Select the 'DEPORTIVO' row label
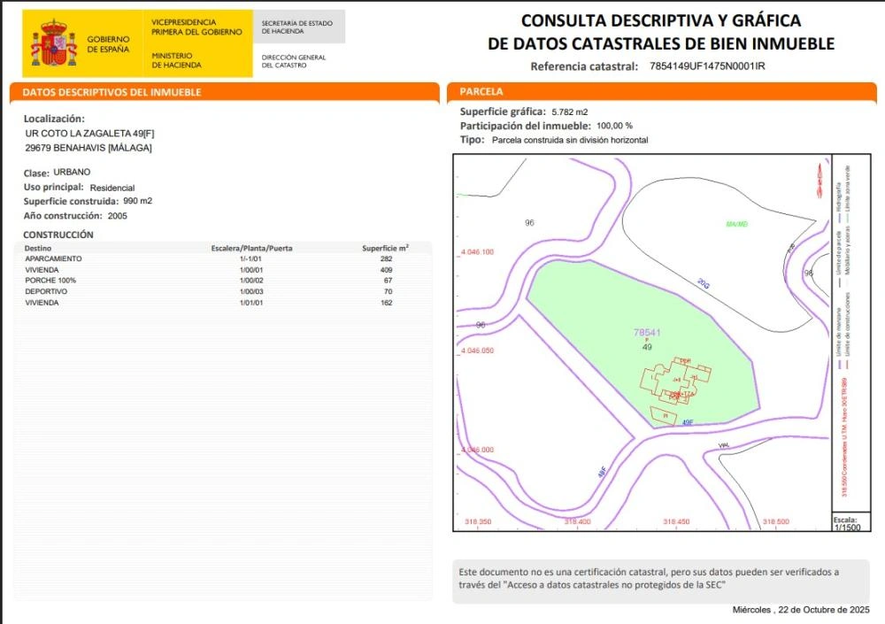Screen dimensions: 885x624 pos(46,291)
